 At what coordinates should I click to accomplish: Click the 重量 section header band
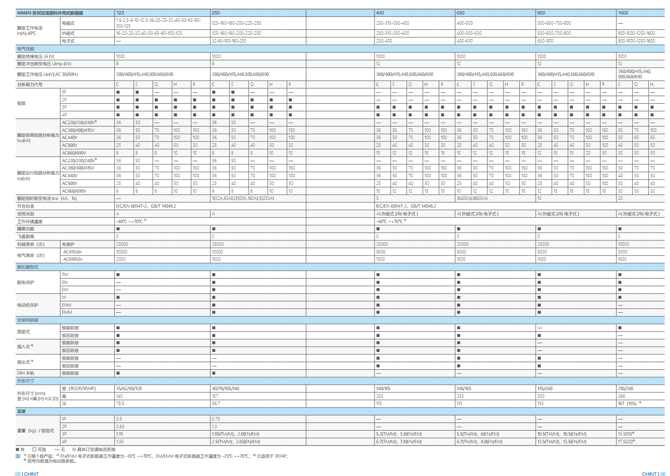click(22, 411)
